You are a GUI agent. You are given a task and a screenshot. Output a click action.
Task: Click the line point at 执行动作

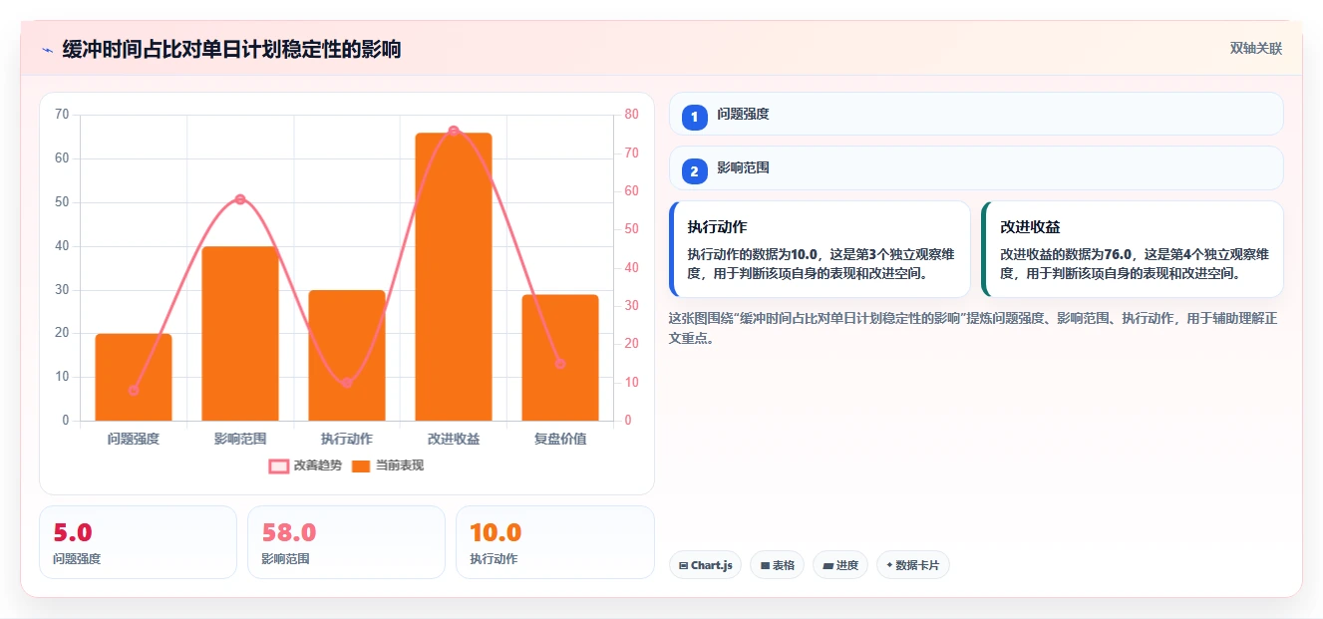pos(347,383)
